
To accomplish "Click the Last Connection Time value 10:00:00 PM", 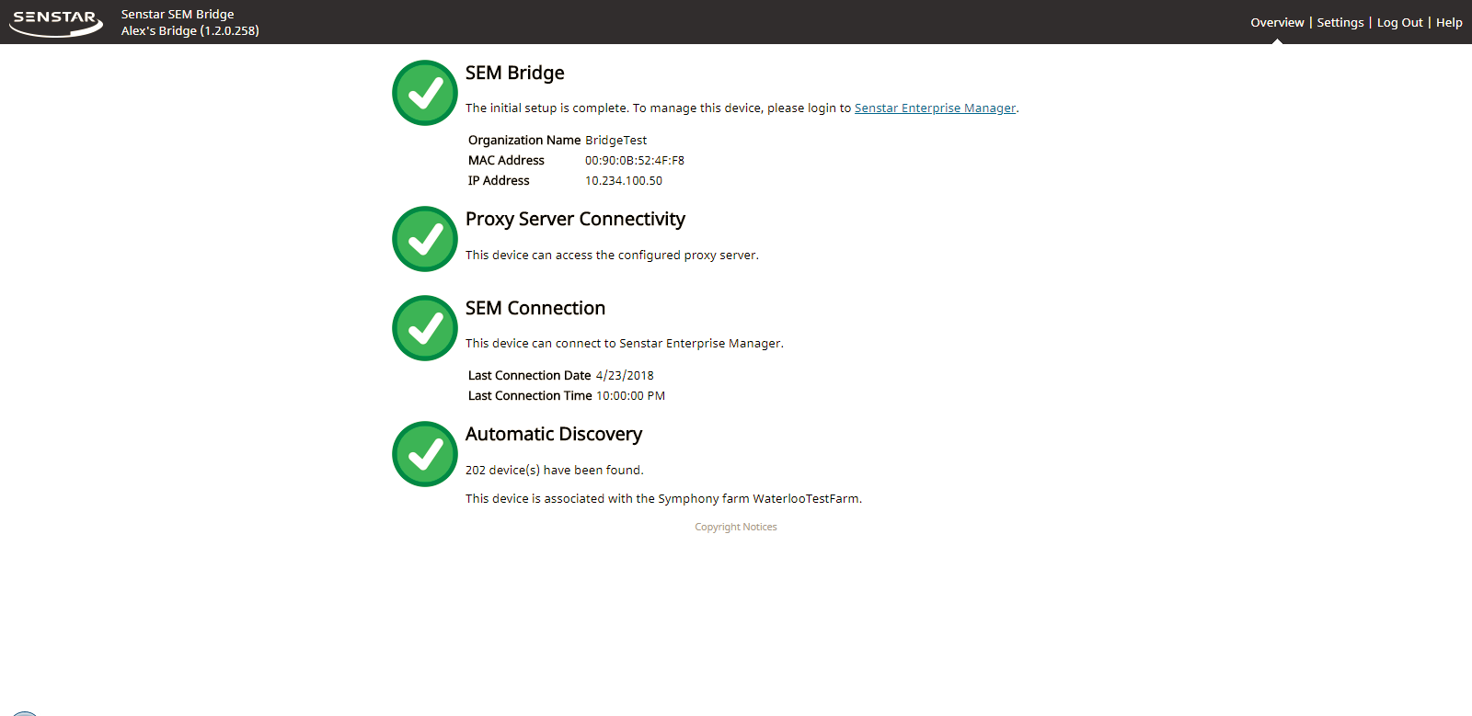I will (630, 395).
